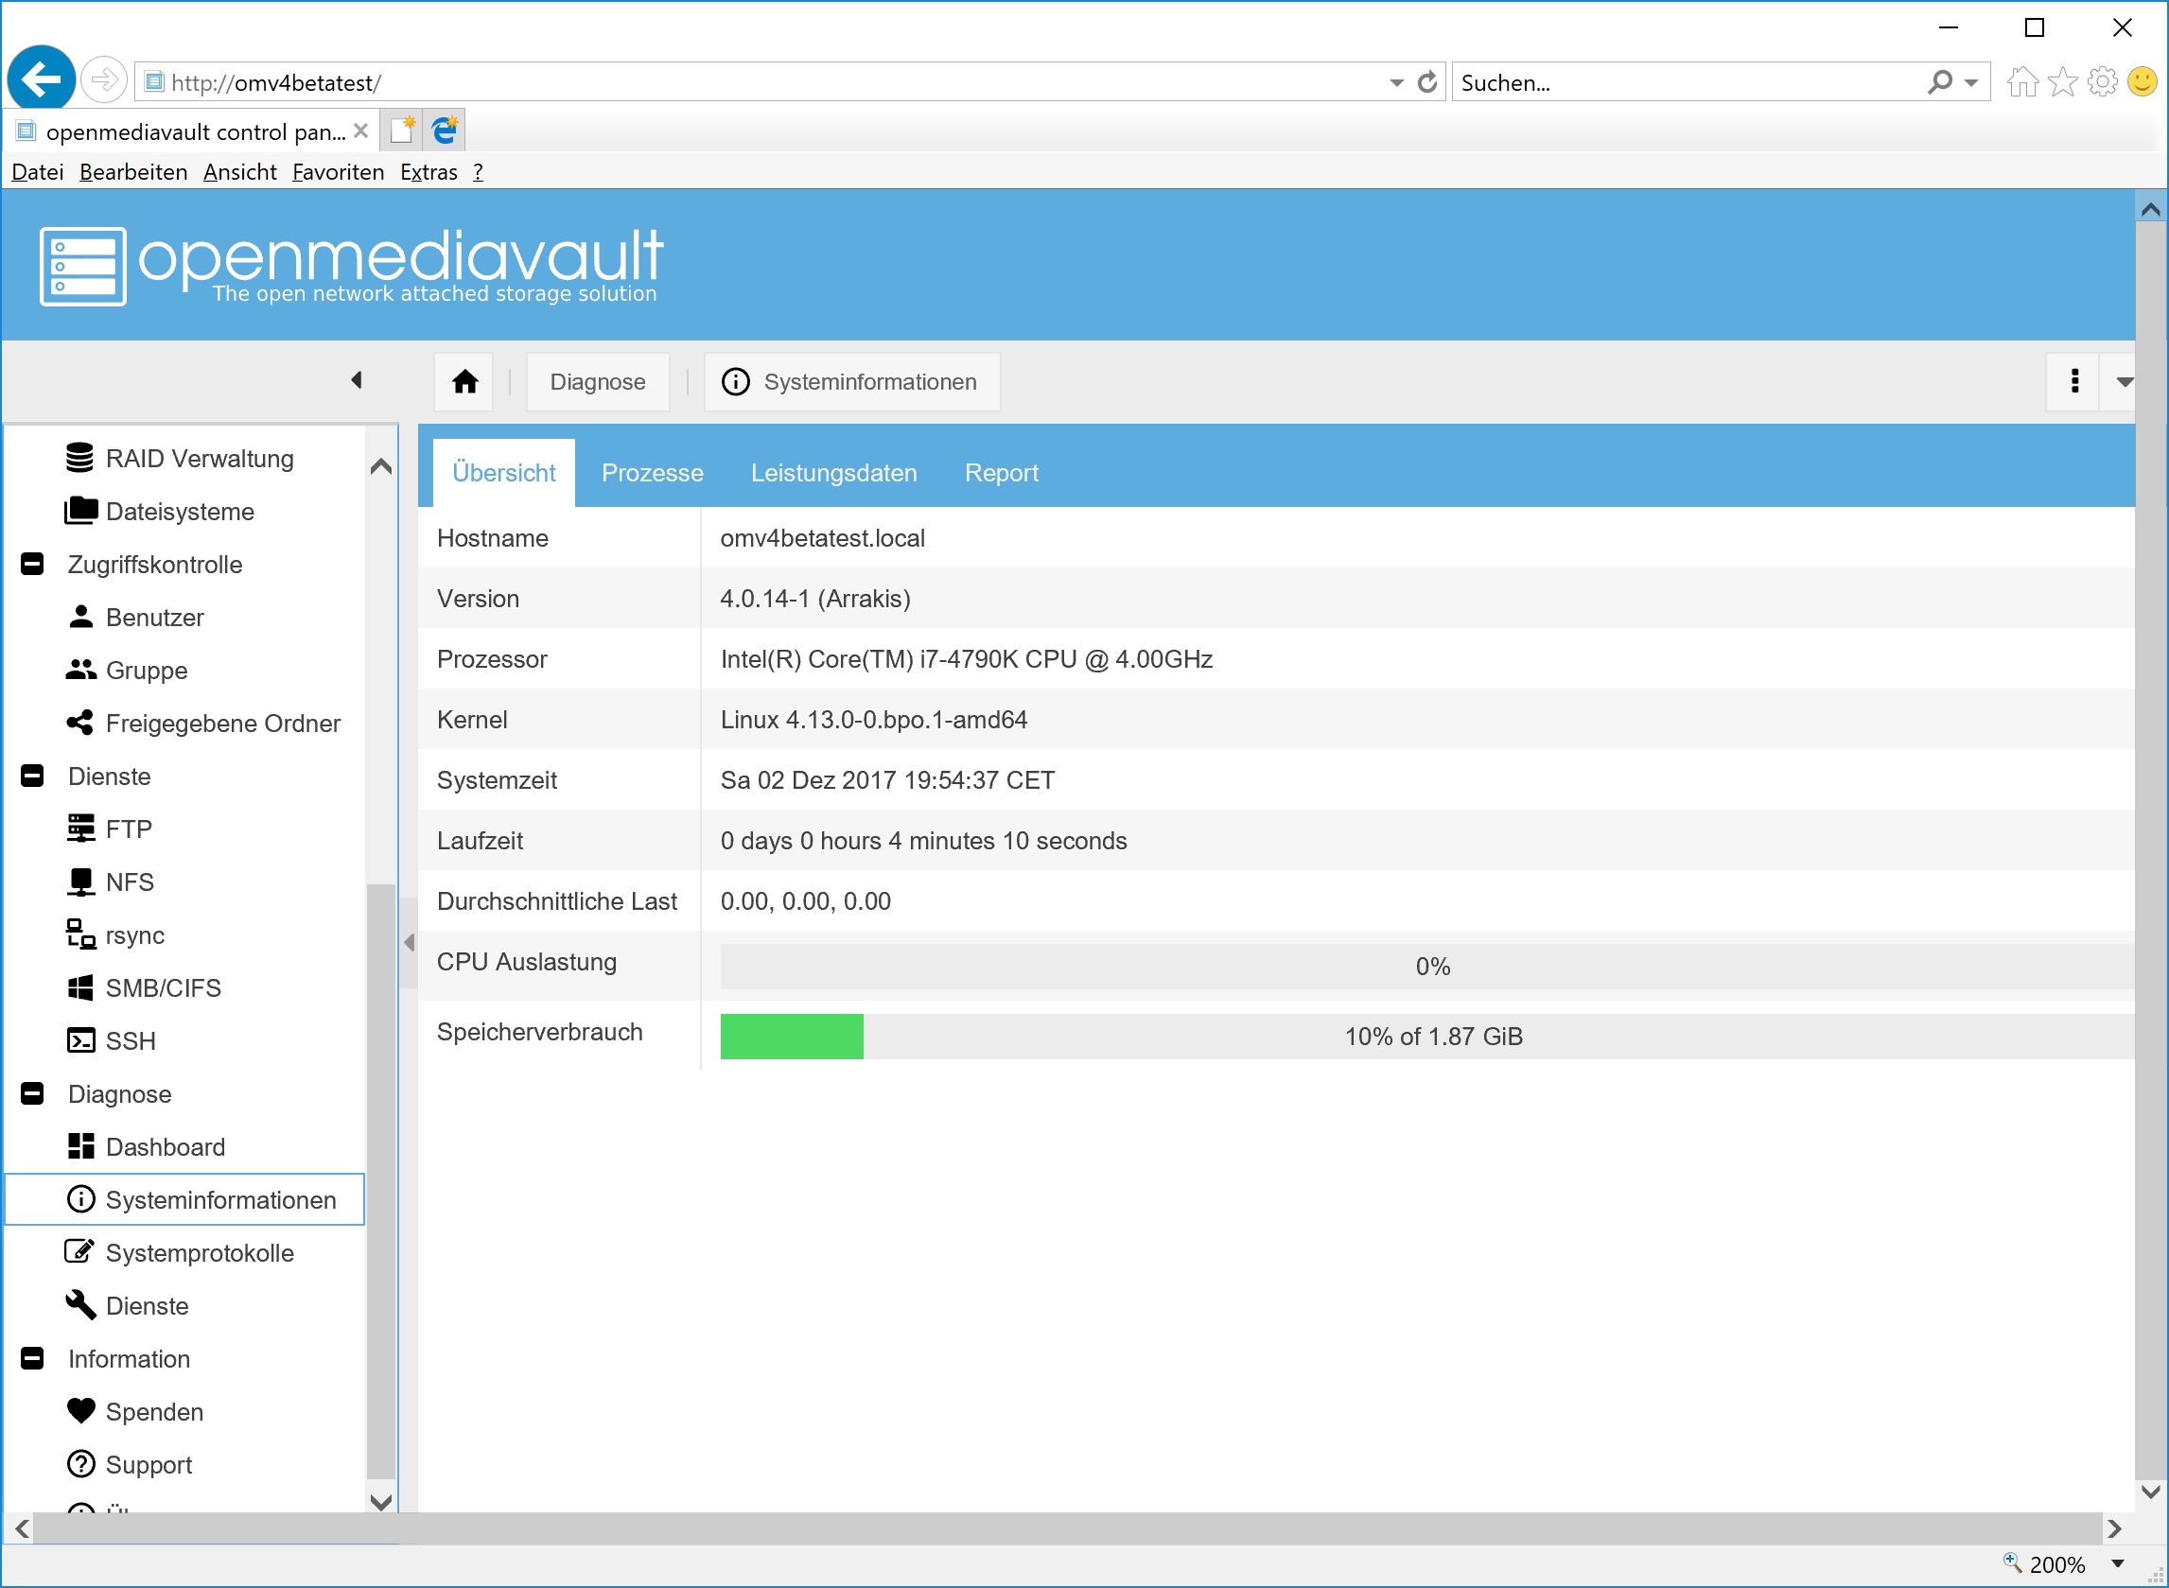2169x1588 pixels.
Task: Open the browser home page icon
Action: pyautogui.click(x=2021, y=82)
